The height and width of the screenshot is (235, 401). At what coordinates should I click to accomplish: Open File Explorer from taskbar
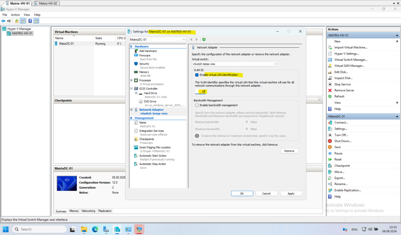pyautogui.click(x=84, y=230)
